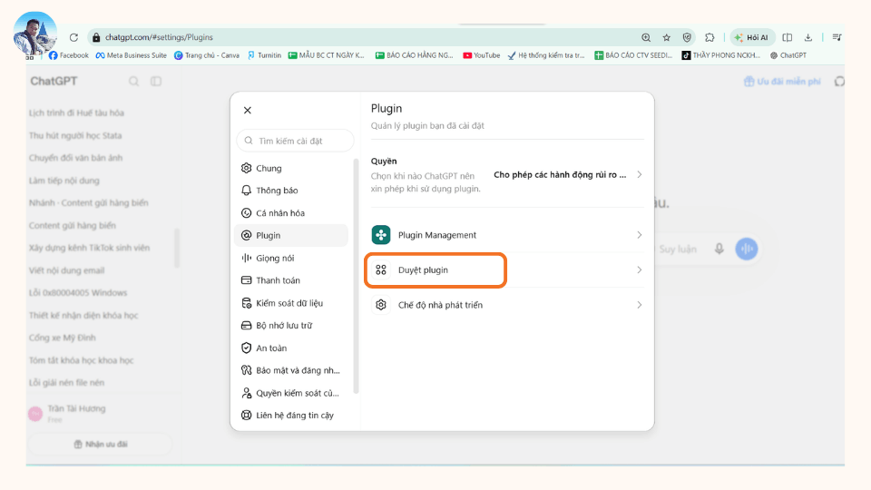This screenshot has height=490, width=871.
Task: Open chat Lỗi 0x80004005 Windows
Action: pos(78,293)
